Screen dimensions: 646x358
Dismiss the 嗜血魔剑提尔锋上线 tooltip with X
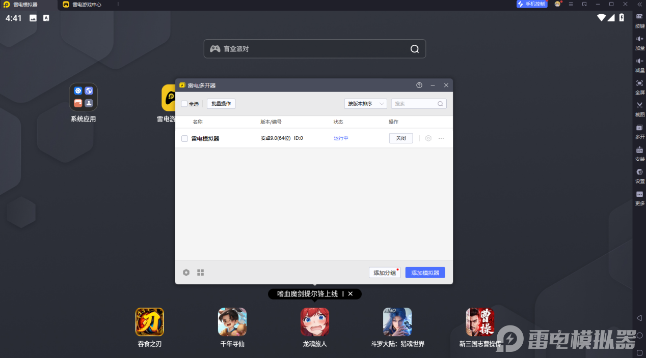(351, 294)
